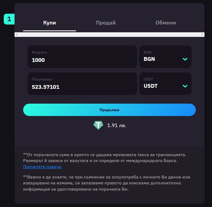Switch to the Продай tab

coord(106,23)
